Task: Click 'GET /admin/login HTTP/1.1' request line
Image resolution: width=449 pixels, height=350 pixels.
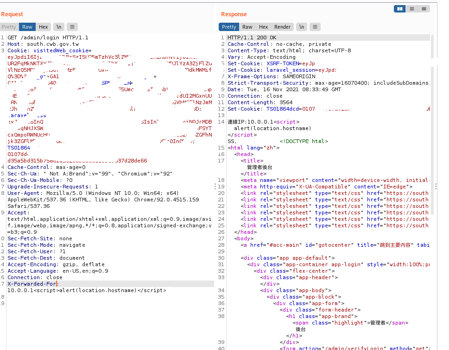Action: coord(48,37)
